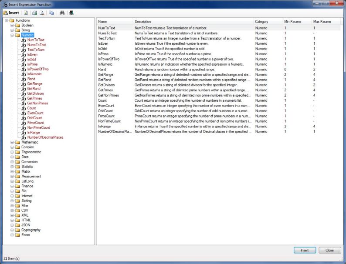Image resolution: width=346 pixels, height=264 pixels.
Task: Click the function icon beside IsPrime
Action: click(24, 64)
